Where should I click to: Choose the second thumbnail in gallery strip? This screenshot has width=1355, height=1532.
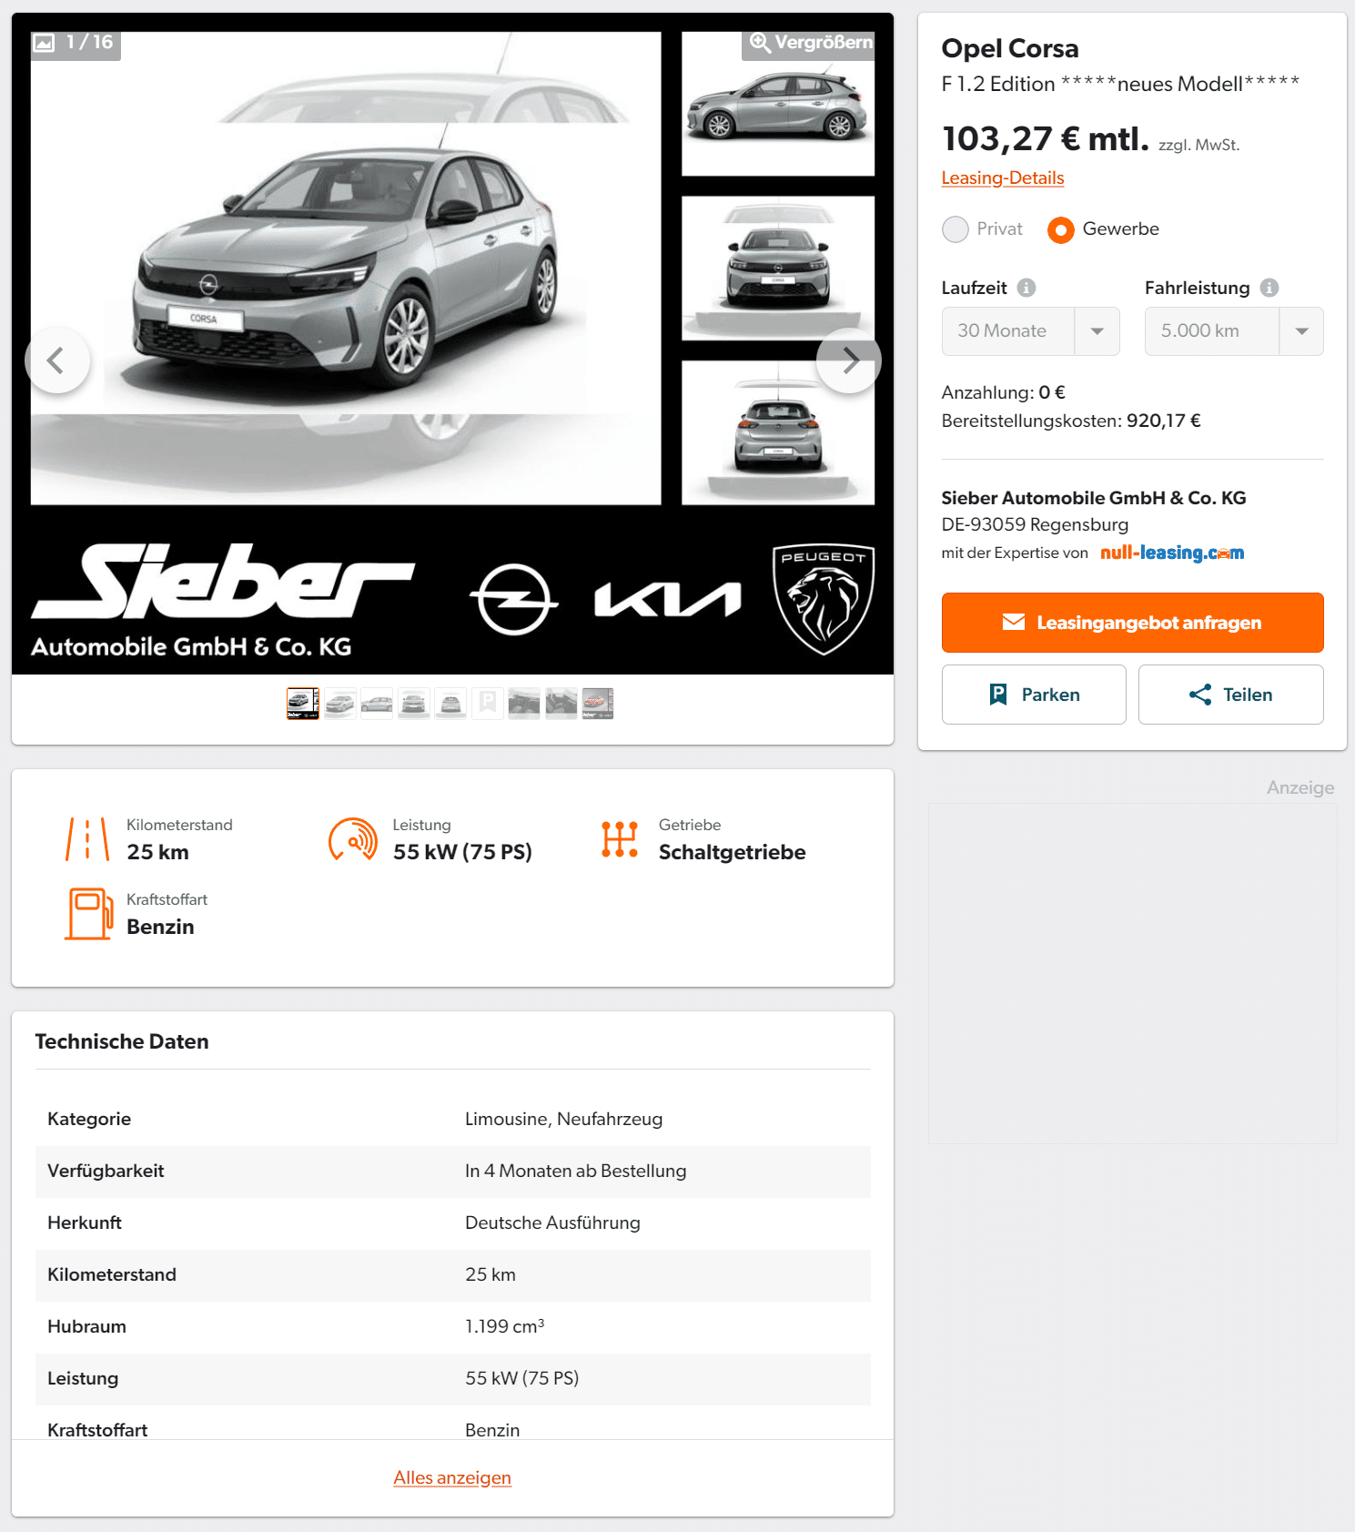[340, 704]
